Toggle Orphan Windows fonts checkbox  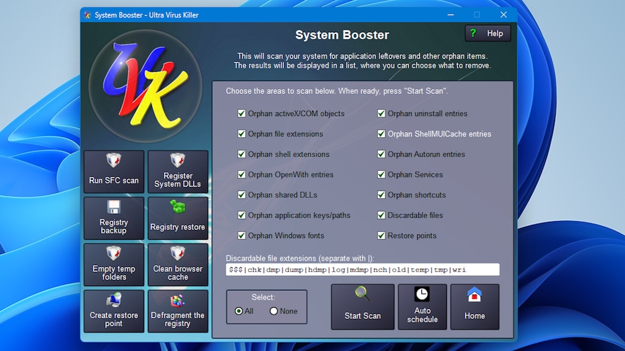[242, 235]
